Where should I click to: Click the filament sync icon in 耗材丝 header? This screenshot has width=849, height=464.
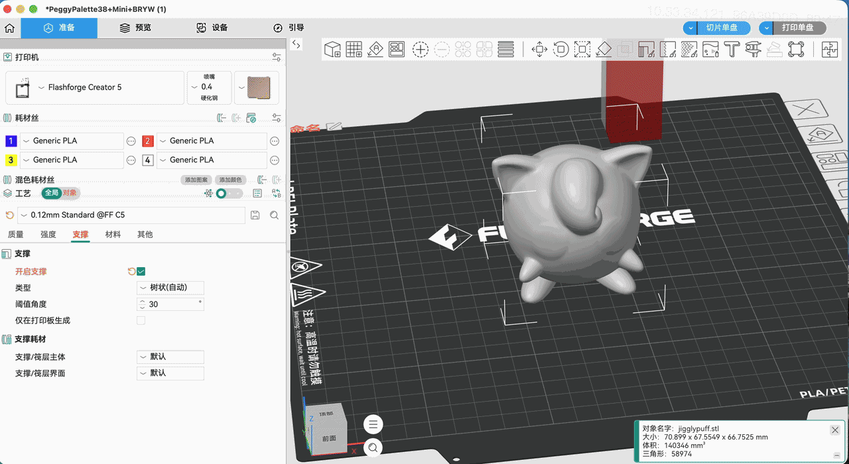click(x=251, y=118)
